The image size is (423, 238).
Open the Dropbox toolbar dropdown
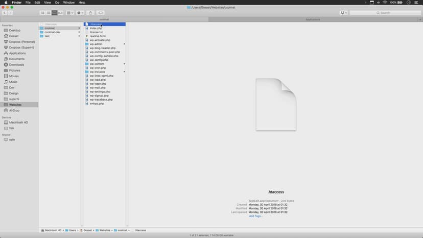coord(343,13)
